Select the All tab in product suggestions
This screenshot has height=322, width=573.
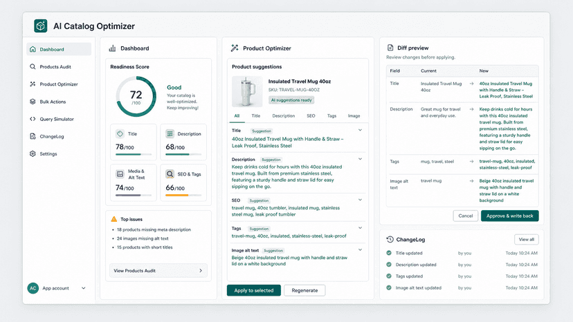(x=237, y=115)
